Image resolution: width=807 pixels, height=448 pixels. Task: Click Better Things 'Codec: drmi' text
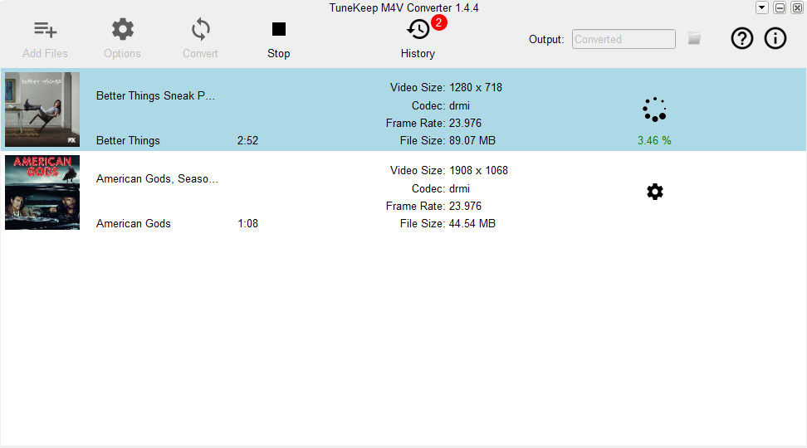pyautogui.click(x=441, y=105)
